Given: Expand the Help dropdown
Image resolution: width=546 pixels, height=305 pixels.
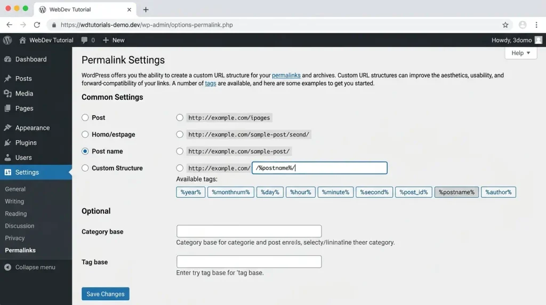Looking at the screenshot, I should pos(520,53).
